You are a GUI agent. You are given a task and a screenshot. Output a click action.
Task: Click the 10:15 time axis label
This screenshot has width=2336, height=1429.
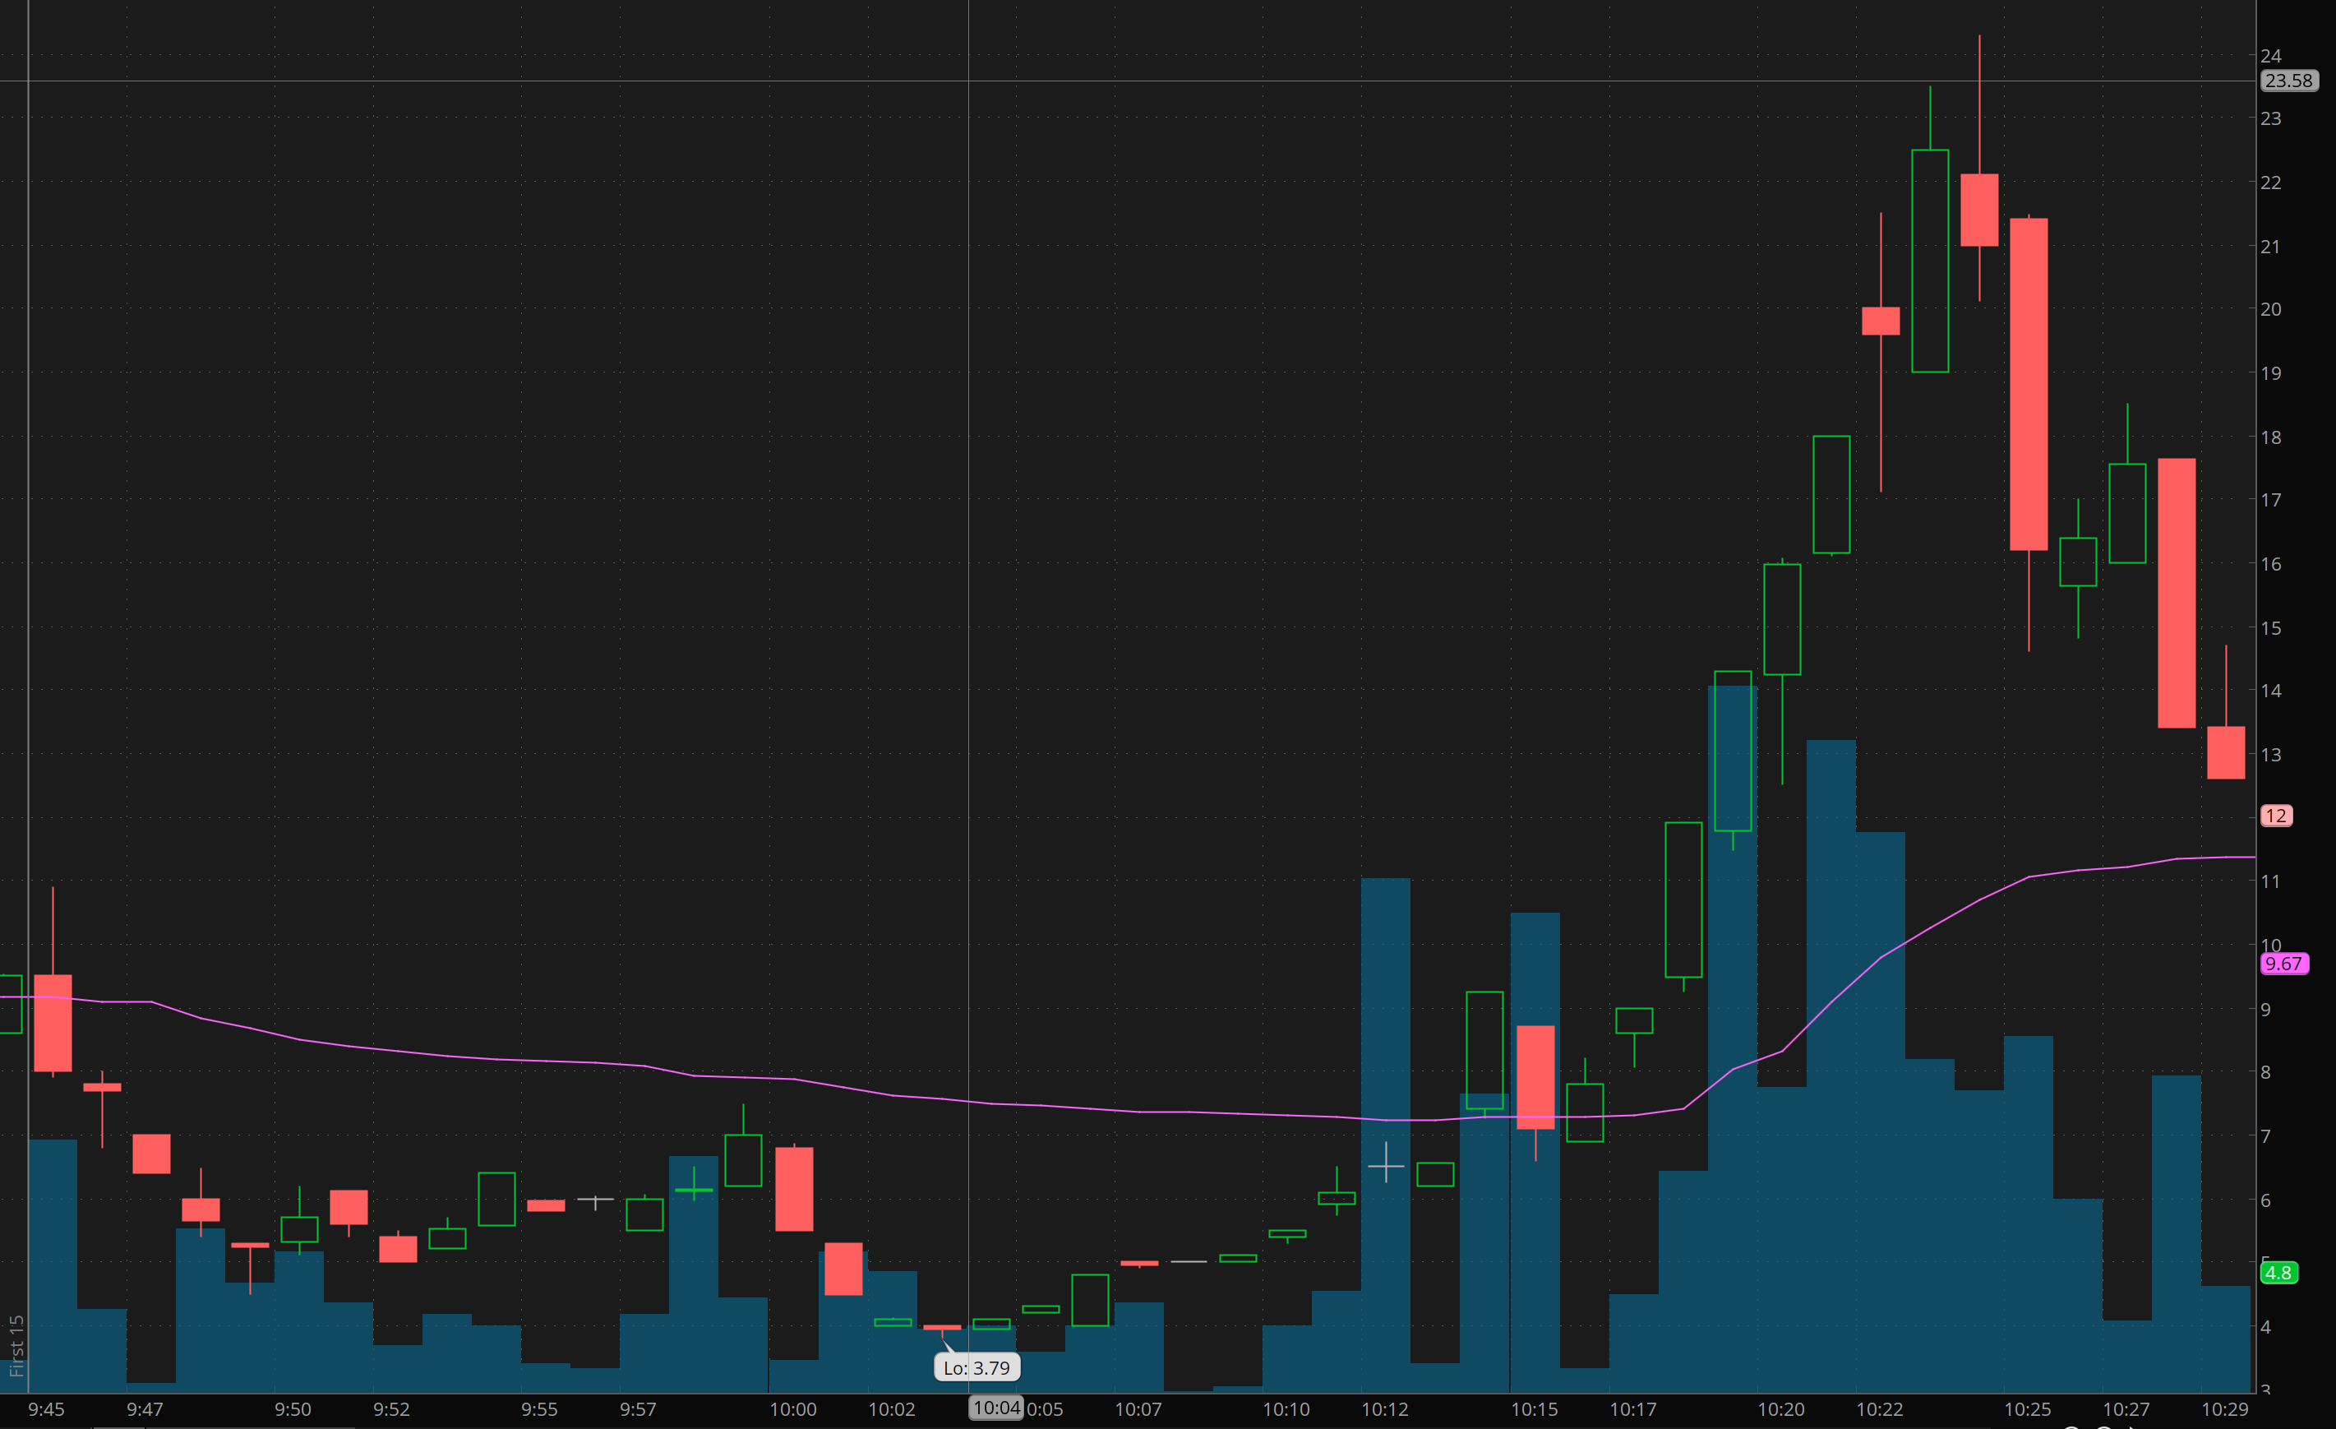point(1533,1409)
